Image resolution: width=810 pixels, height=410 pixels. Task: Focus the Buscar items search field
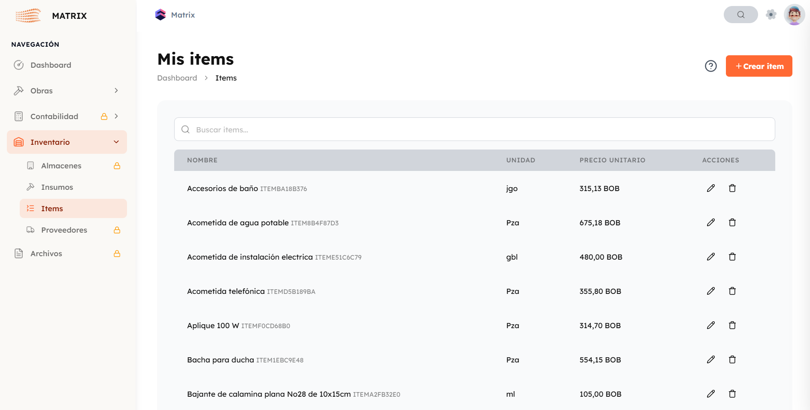474,129
